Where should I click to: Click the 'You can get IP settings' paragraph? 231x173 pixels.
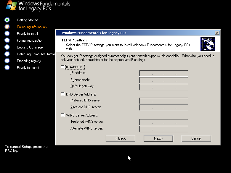coord(137,58)
